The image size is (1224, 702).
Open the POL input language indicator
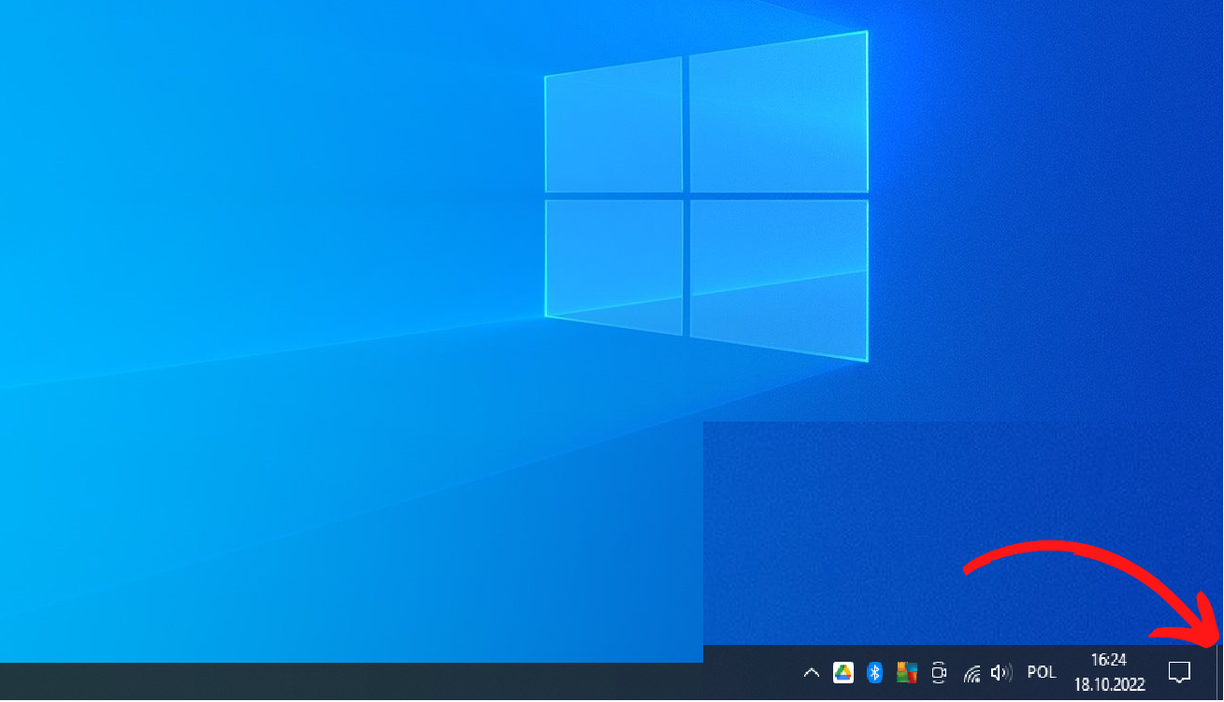point(1042,673)
